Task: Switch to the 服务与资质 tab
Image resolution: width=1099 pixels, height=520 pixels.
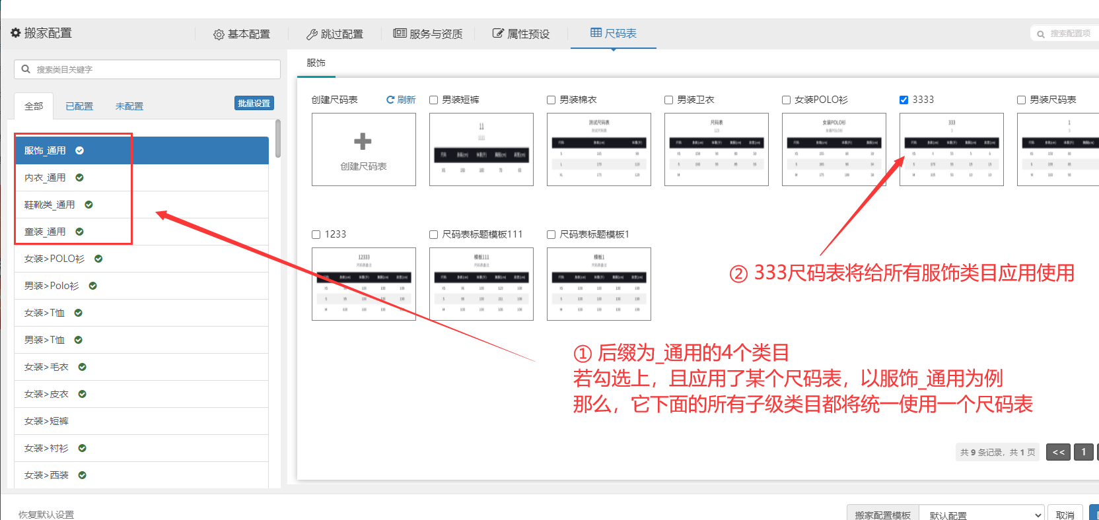Action: (x=428, y=34)
